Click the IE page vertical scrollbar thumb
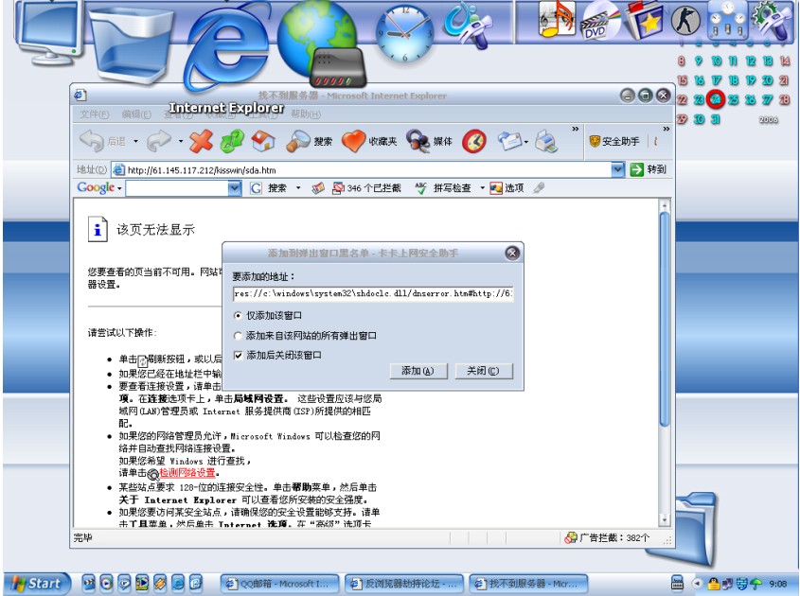The width and height of the screenshot is (800, 596). pos(664,319)
